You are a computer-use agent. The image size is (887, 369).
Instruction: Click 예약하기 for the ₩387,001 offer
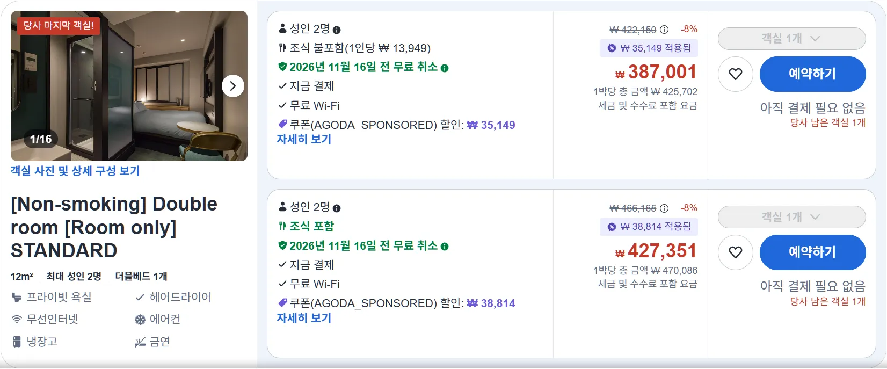pyautogui.click(x=812, y=74)
